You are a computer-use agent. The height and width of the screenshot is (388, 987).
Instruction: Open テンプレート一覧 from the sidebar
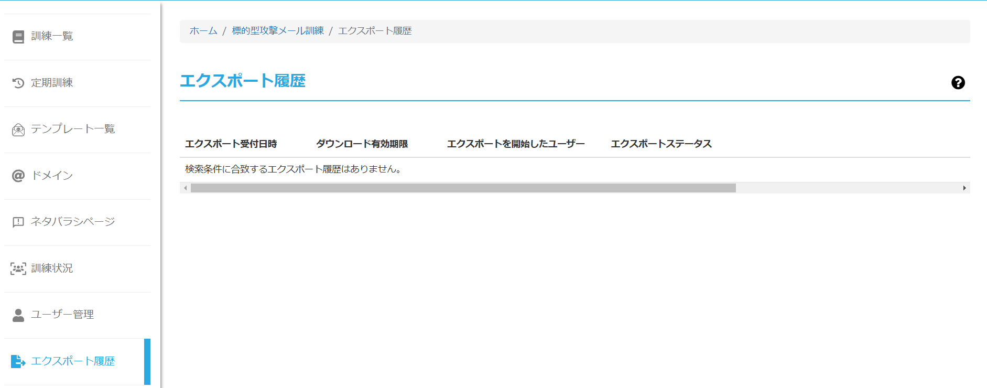pos(73,129)
